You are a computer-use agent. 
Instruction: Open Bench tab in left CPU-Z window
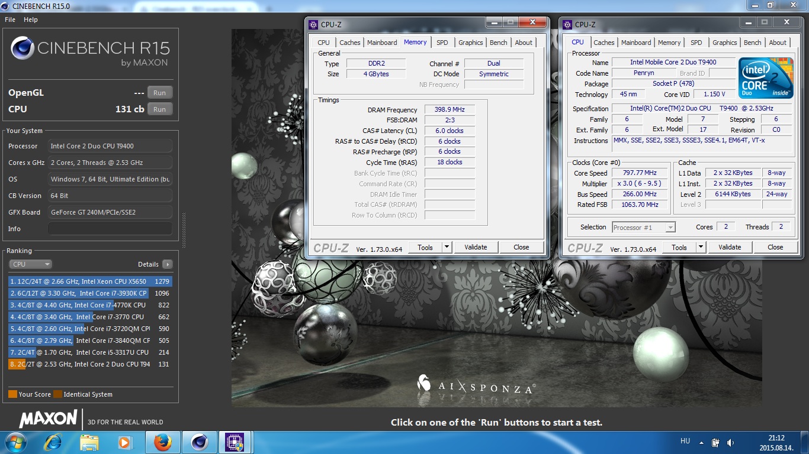pos(498,43)
